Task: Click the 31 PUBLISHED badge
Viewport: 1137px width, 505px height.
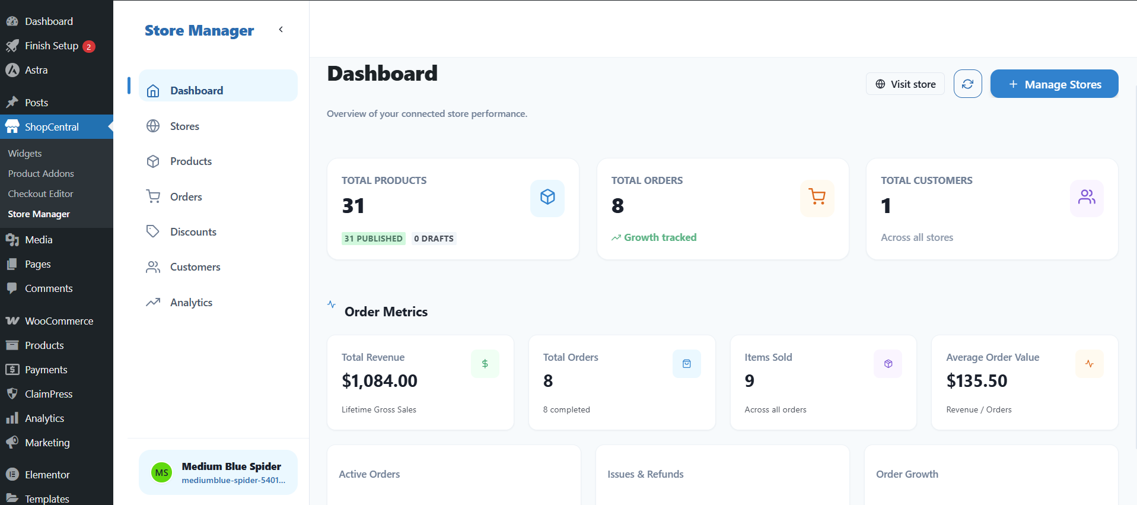Action: point(374,239)
